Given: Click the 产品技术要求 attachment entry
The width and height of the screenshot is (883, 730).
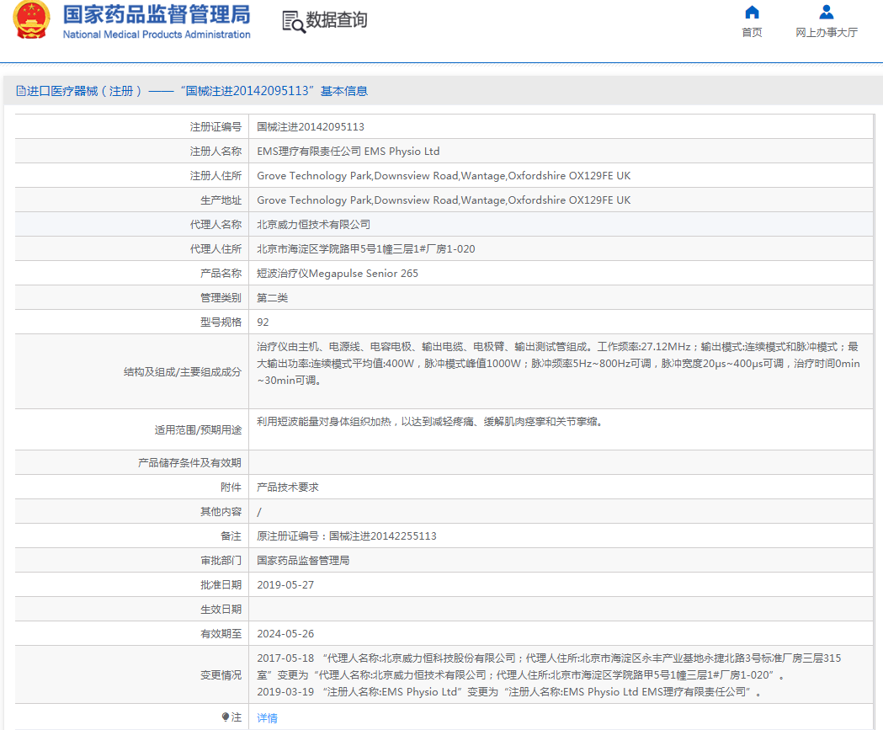Looking at the screenshot, I should [x=288, y=488].
